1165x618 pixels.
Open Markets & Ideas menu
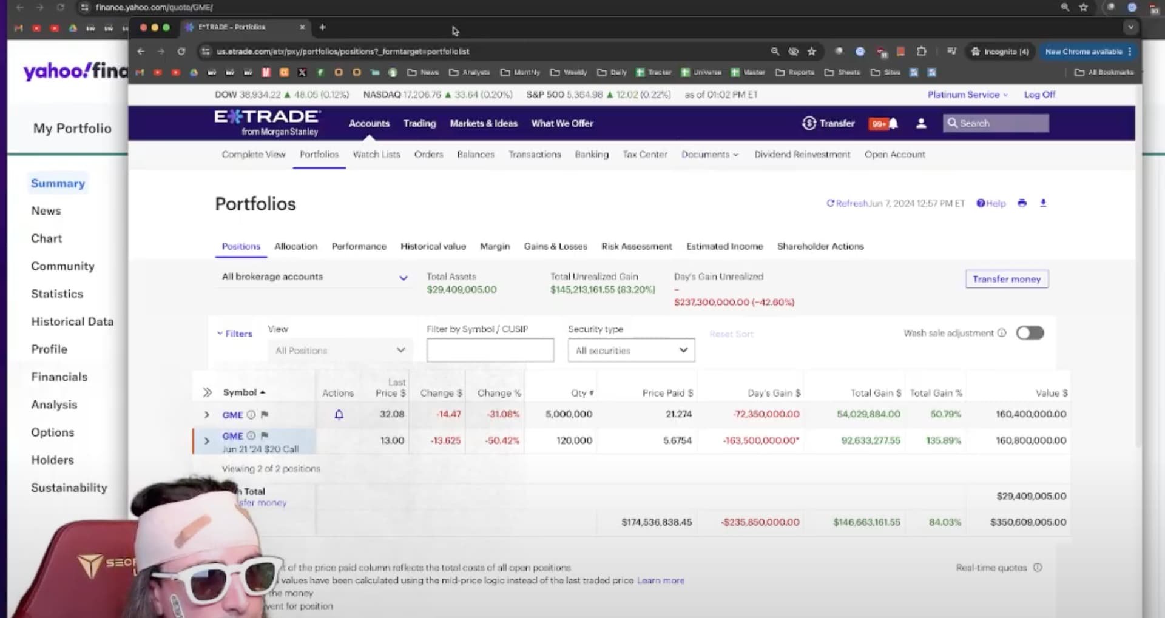tap(484, 123)
